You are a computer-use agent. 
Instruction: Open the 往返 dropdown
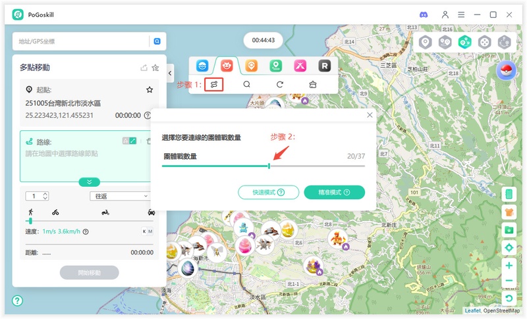click(121, 196)
